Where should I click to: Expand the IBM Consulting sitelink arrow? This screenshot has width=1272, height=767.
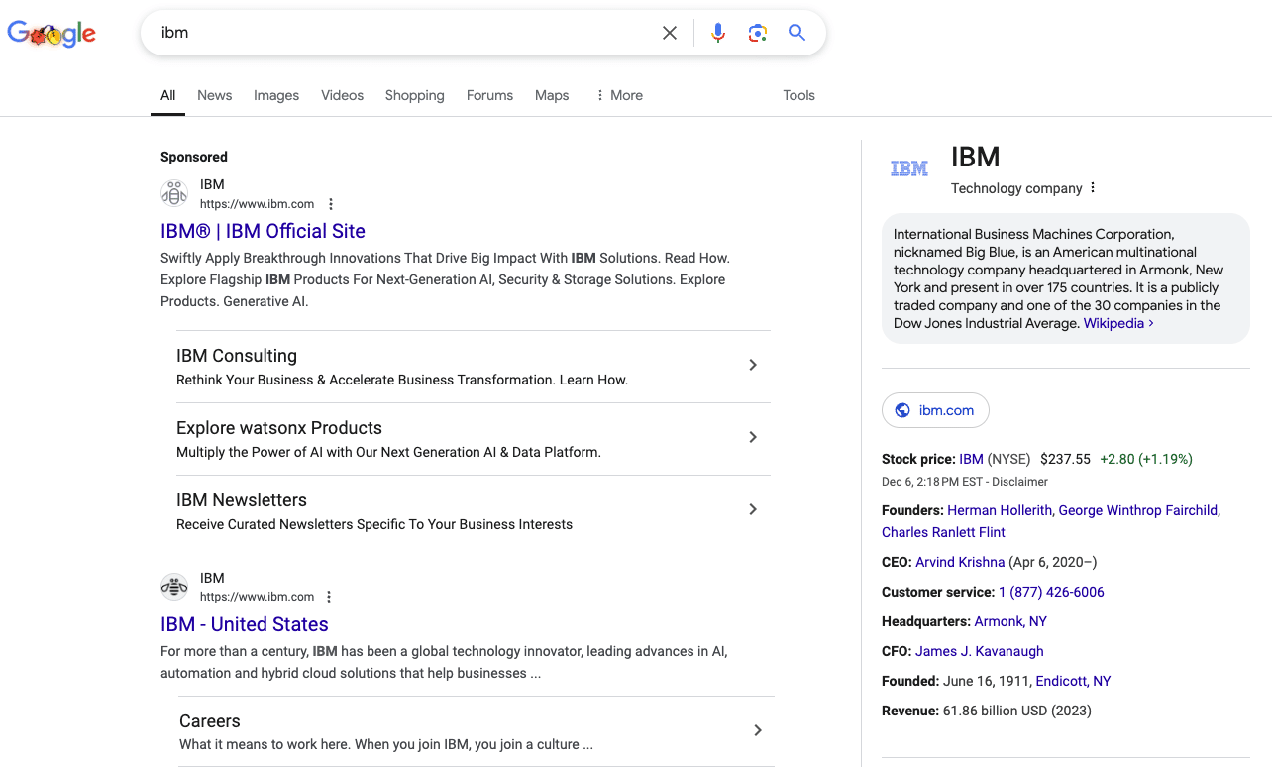pos(753,365)
